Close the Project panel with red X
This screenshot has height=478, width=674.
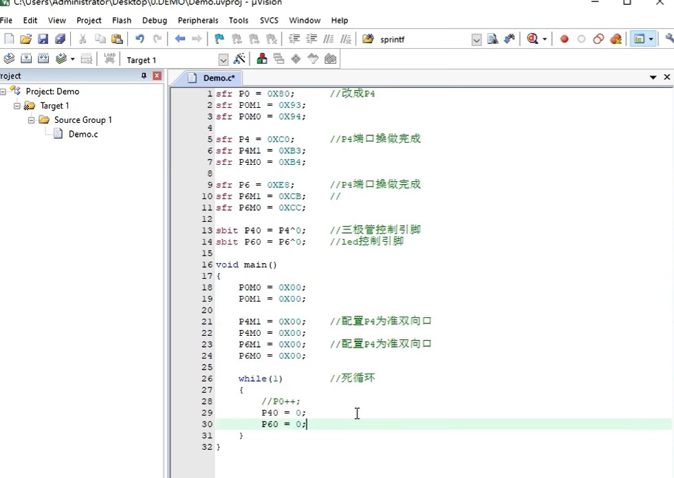pos(157,76)
